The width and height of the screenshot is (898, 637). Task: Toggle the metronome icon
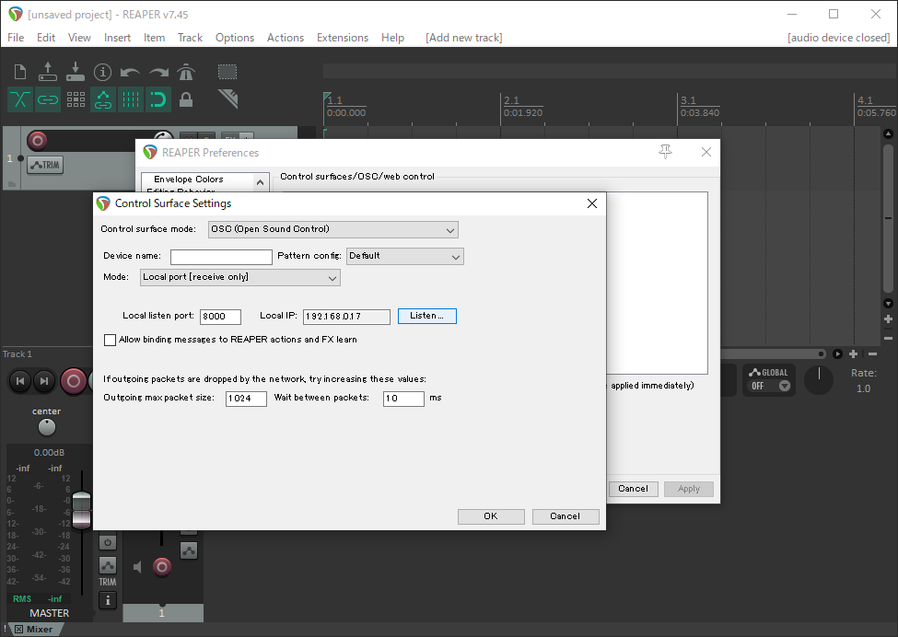tap(186, 72)
